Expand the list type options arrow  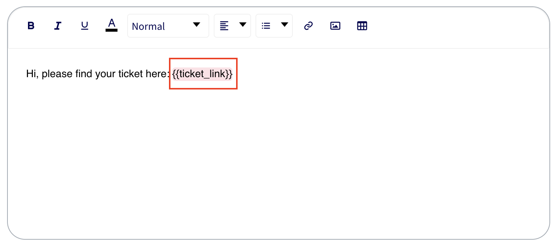pos(285,25)
